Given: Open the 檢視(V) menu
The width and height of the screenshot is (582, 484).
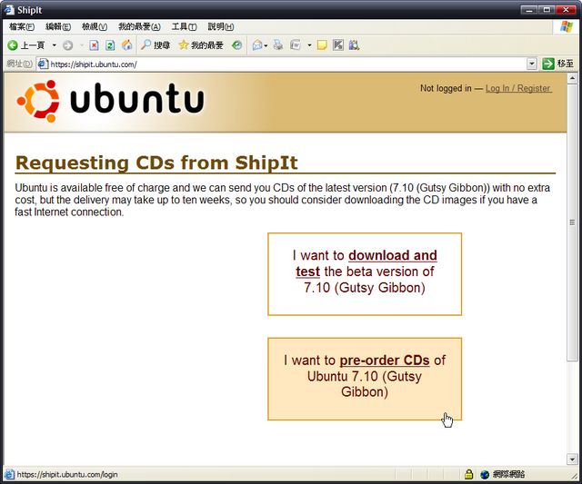Looking at the screenshot, I should tap(95, 26).
